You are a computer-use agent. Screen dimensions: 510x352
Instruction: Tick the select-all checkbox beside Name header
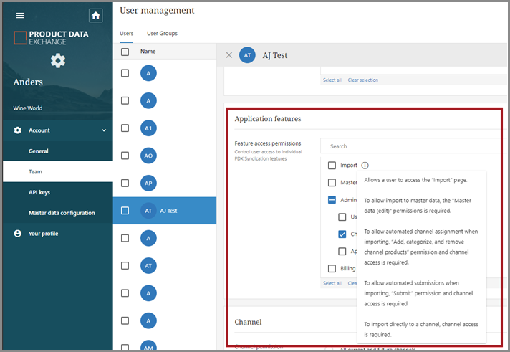[125, 52]
